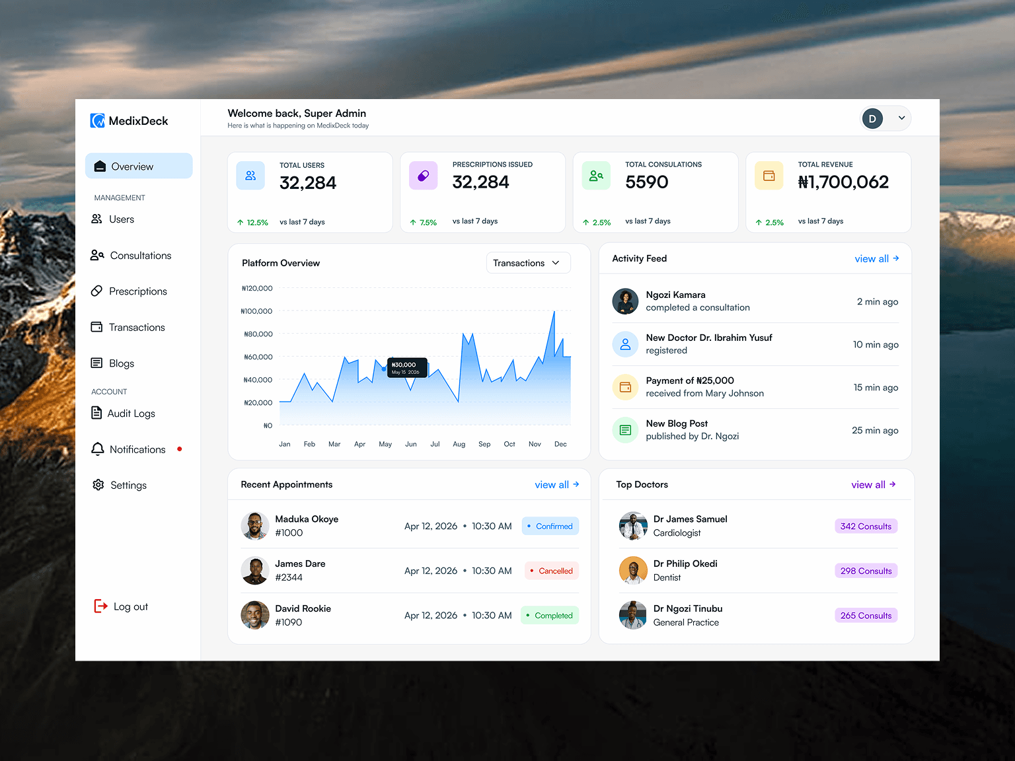Click the 342 Consults badge
The width and height of the screenshot is (1015, 761).
[x=866, y=526]
